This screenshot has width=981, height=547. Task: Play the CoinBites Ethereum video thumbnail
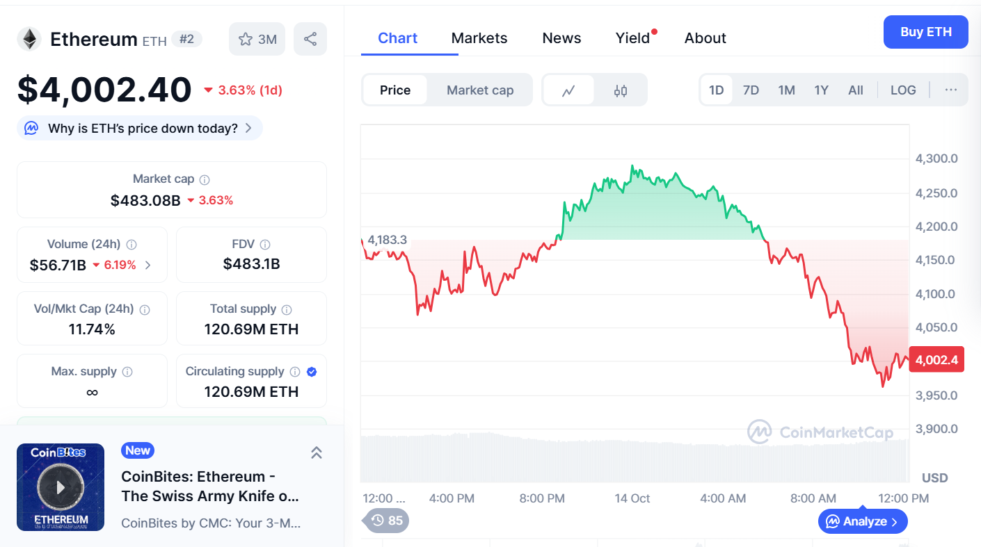(x=61, y=487)
